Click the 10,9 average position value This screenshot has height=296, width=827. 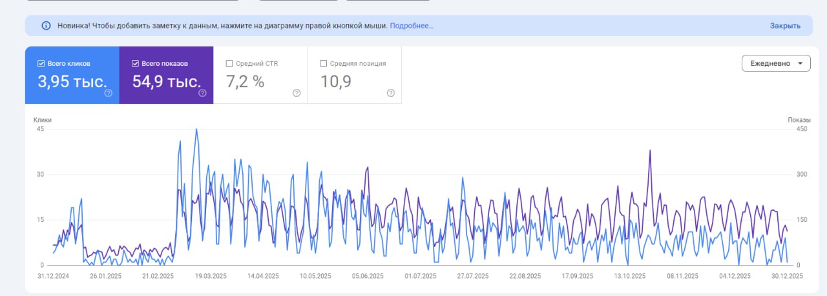click(336, 82)
